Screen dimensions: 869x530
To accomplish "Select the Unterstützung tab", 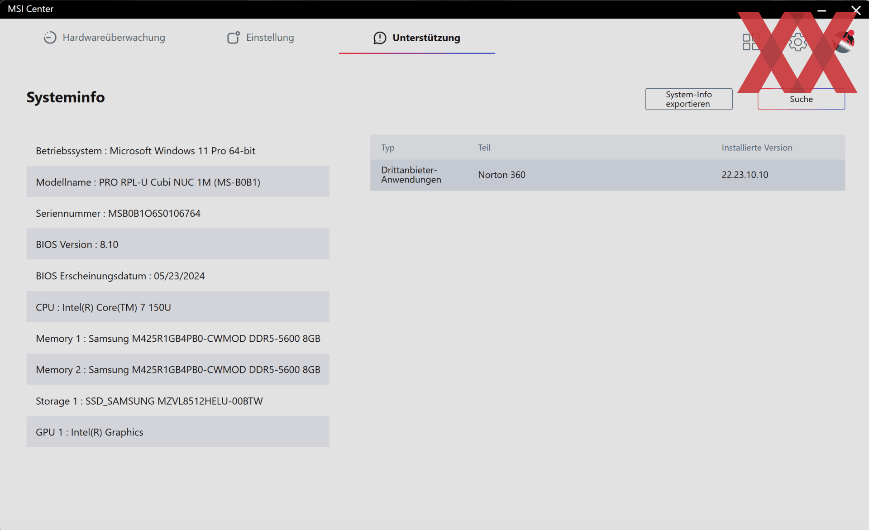I will point(417,38).
